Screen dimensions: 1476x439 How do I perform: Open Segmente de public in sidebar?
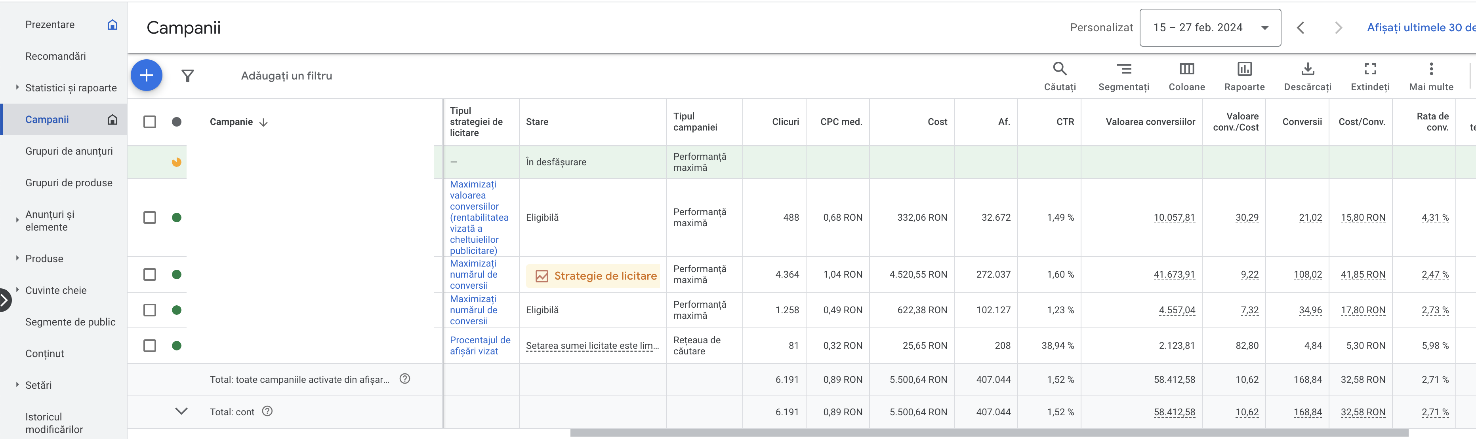(x=71, y=322)
